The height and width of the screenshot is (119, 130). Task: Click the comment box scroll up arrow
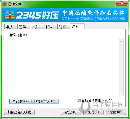point(121,41)
